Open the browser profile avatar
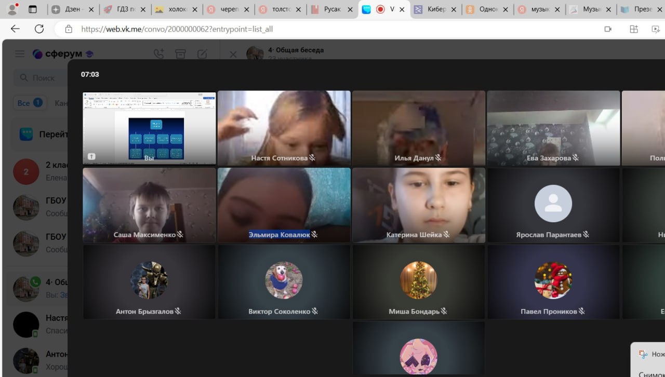 click(12, 9)
